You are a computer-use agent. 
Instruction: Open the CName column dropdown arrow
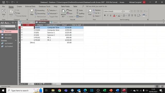click(x=46, y=25)
